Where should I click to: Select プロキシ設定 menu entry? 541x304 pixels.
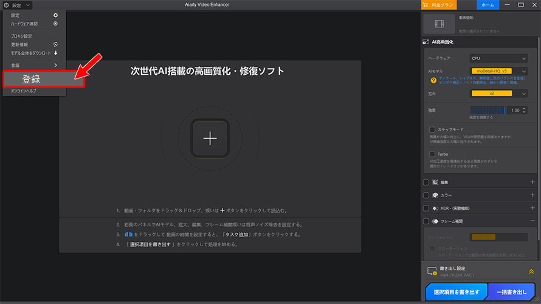point(34,36)
